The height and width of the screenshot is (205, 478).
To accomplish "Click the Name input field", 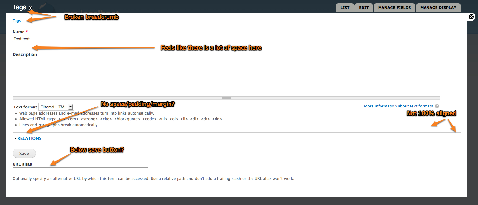I will pos(80,39).
